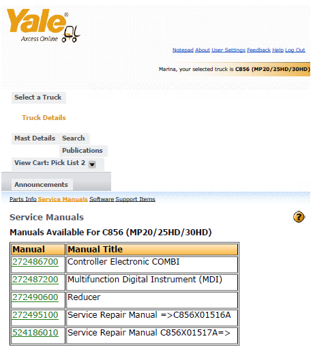Click the Service Manuals page heading

46,218
